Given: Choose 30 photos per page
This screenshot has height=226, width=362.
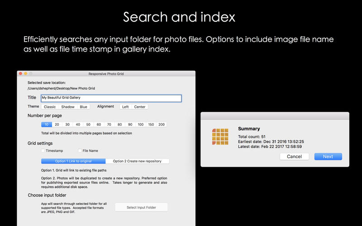Looking at the screenshot, I should [x=67, y=125].
